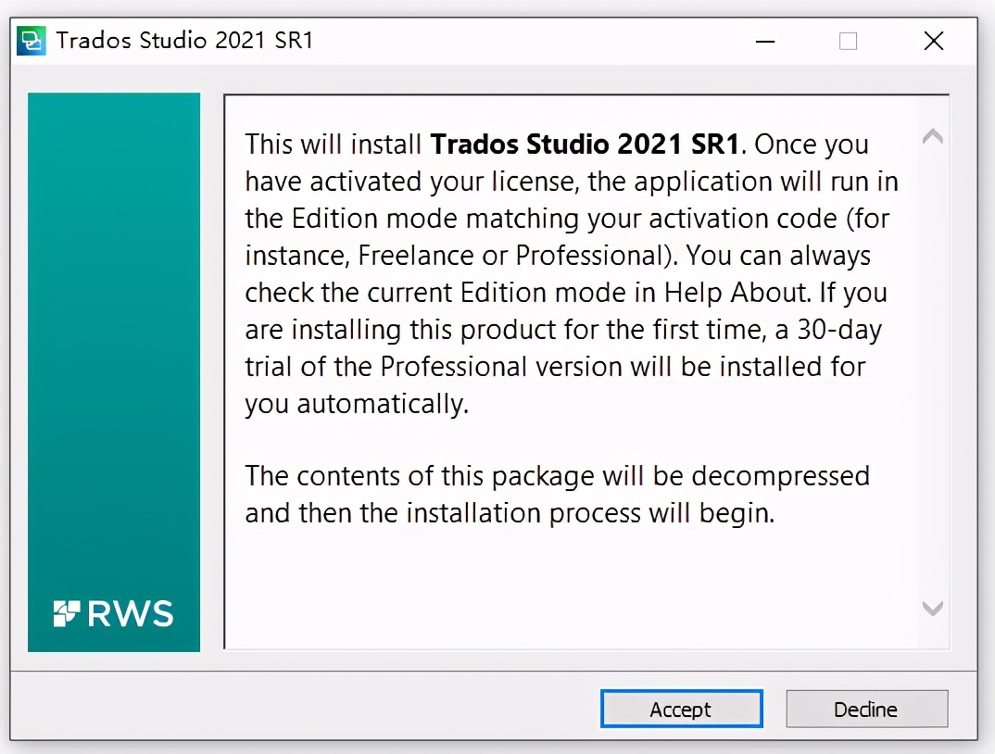
Task: Click the RWS logo in the teal sidebar
Action: [113, 613]
